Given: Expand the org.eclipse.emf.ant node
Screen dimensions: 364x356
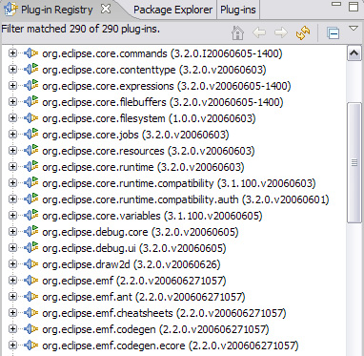Looking at the screenshot, I should pyautogui.click(x=12, y=297).
